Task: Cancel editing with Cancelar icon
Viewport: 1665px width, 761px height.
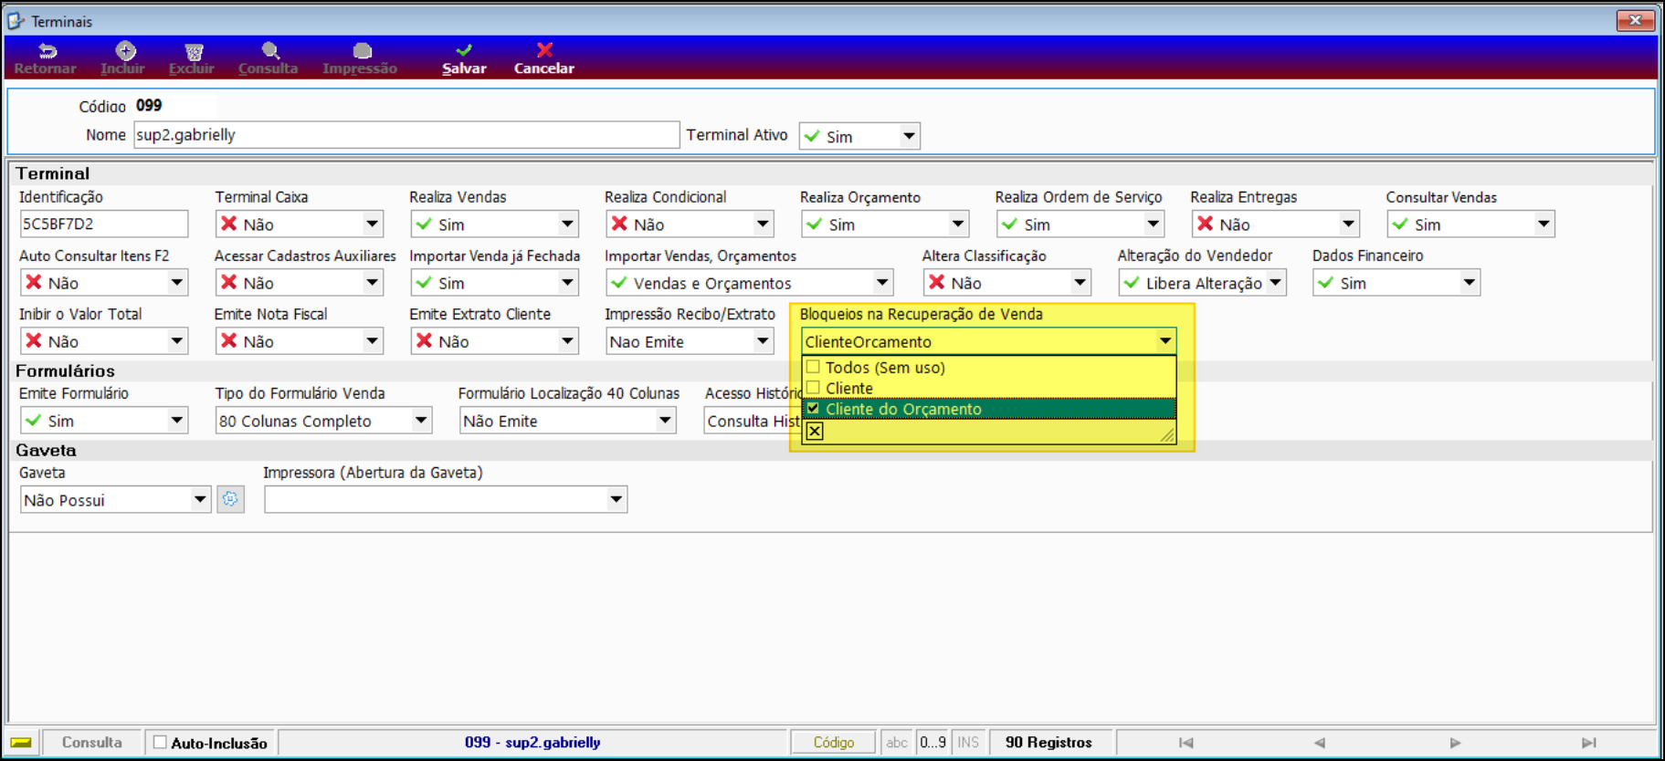Action: point(544,51)
